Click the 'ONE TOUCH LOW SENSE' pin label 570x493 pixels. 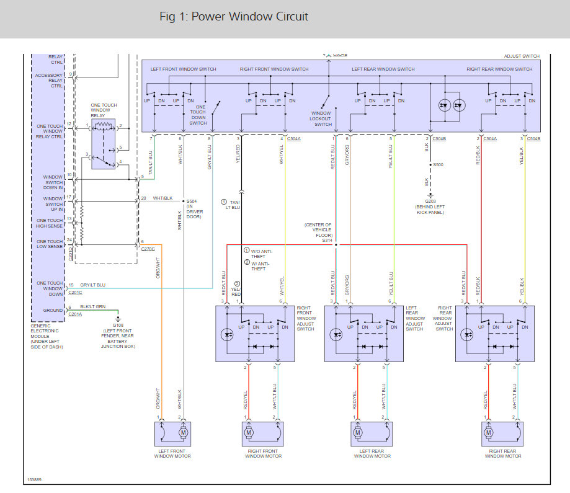tap(50, 244)
